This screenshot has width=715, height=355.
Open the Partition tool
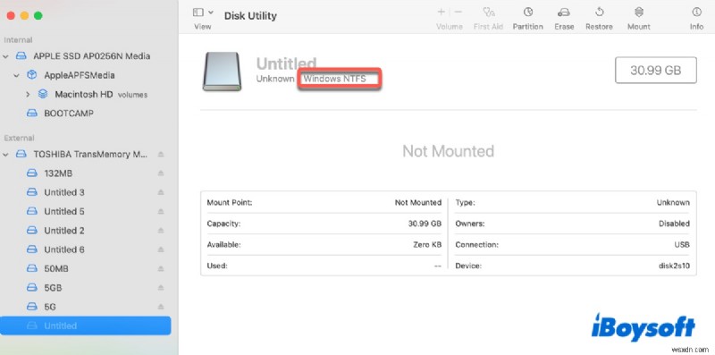[x=527, y=13]
